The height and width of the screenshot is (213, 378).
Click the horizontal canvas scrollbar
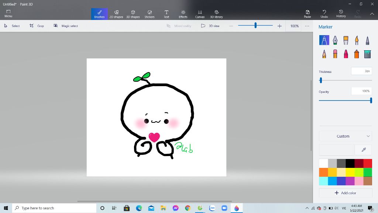(x=155, y=201)
